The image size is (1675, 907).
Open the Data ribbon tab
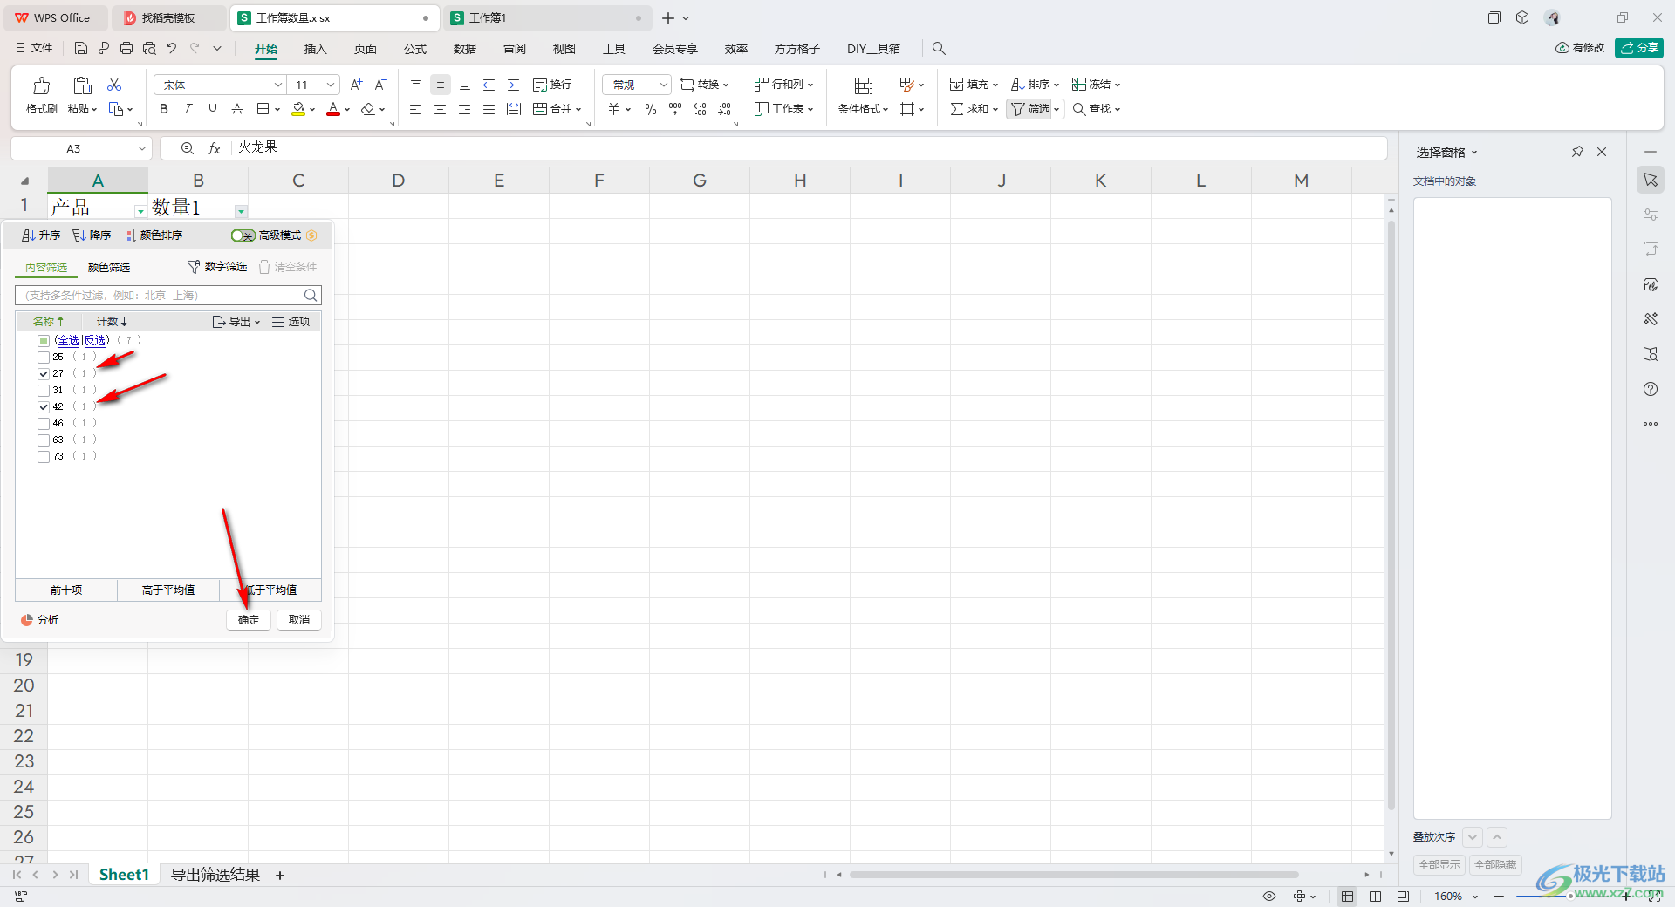[465, 49]
